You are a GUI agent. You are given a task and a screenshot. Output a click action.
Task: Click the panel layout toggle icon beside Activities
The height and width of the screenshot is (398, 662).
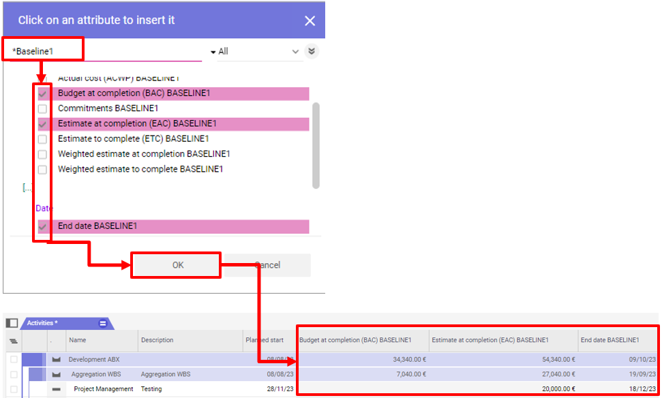pyautogui.click(x=12, y=323)
